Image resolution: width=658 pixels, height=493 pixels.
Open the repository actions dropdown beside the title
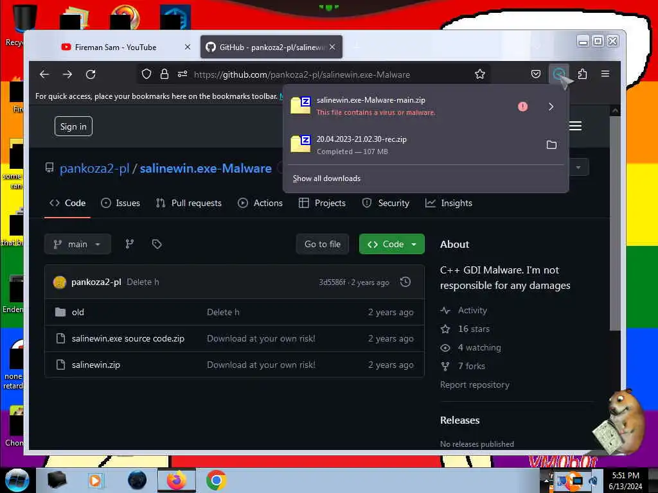578,168
